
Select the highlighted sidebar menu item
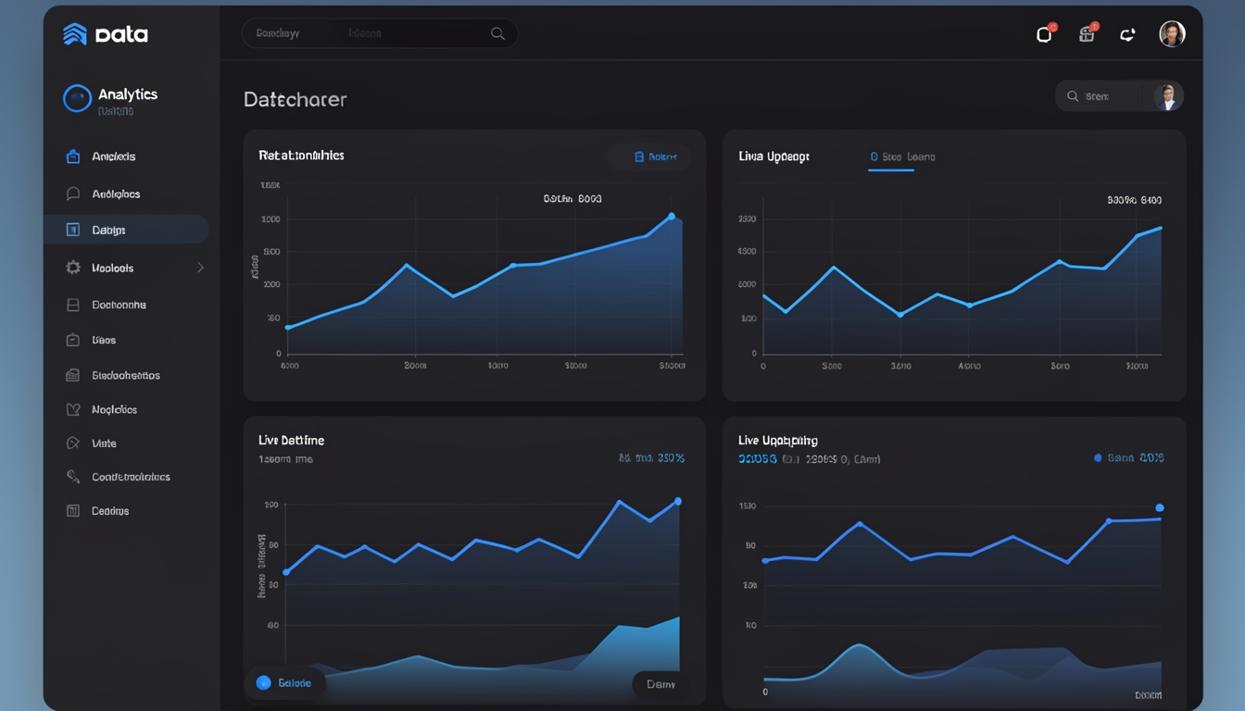[x=126, y=230]
